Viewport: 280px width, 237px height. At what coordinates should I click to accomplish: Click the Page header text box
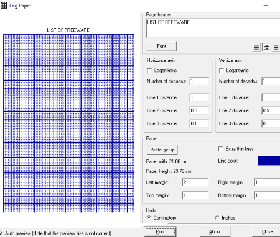tap(213, 28)
